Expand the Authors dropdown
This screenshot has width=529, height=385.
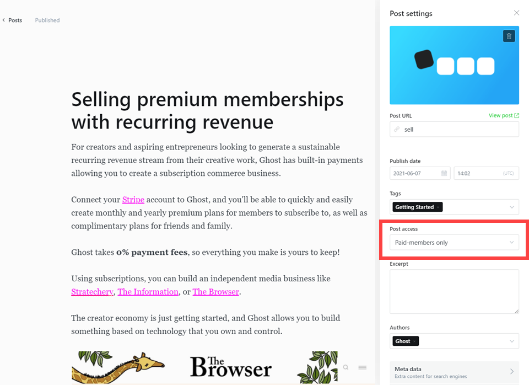[512, 341]
